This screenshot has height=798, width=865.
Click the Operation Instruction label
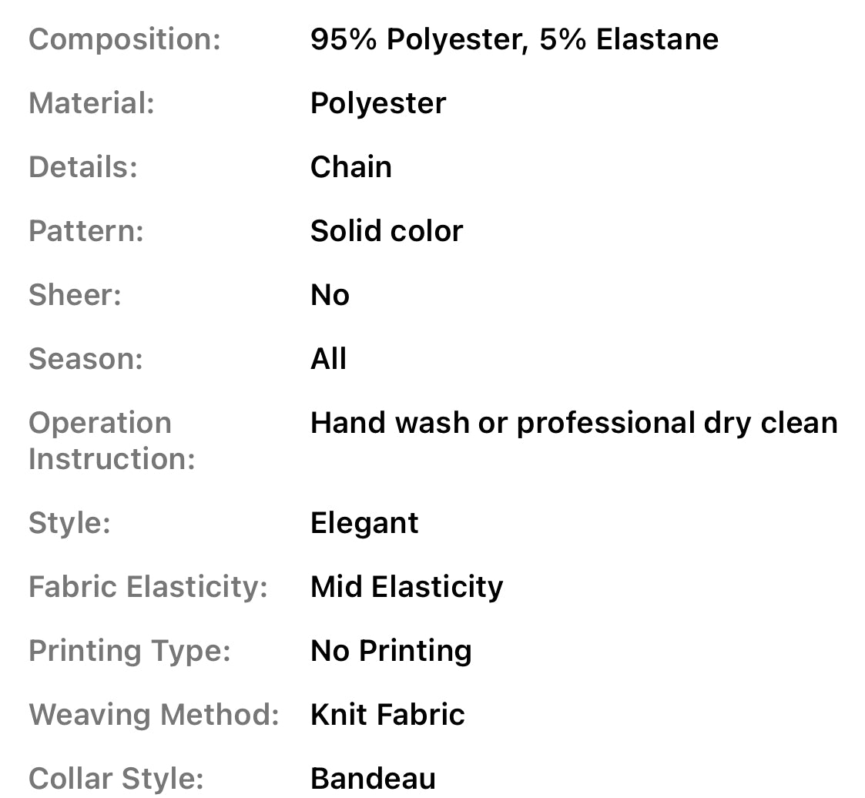click(x=112, y=441)
